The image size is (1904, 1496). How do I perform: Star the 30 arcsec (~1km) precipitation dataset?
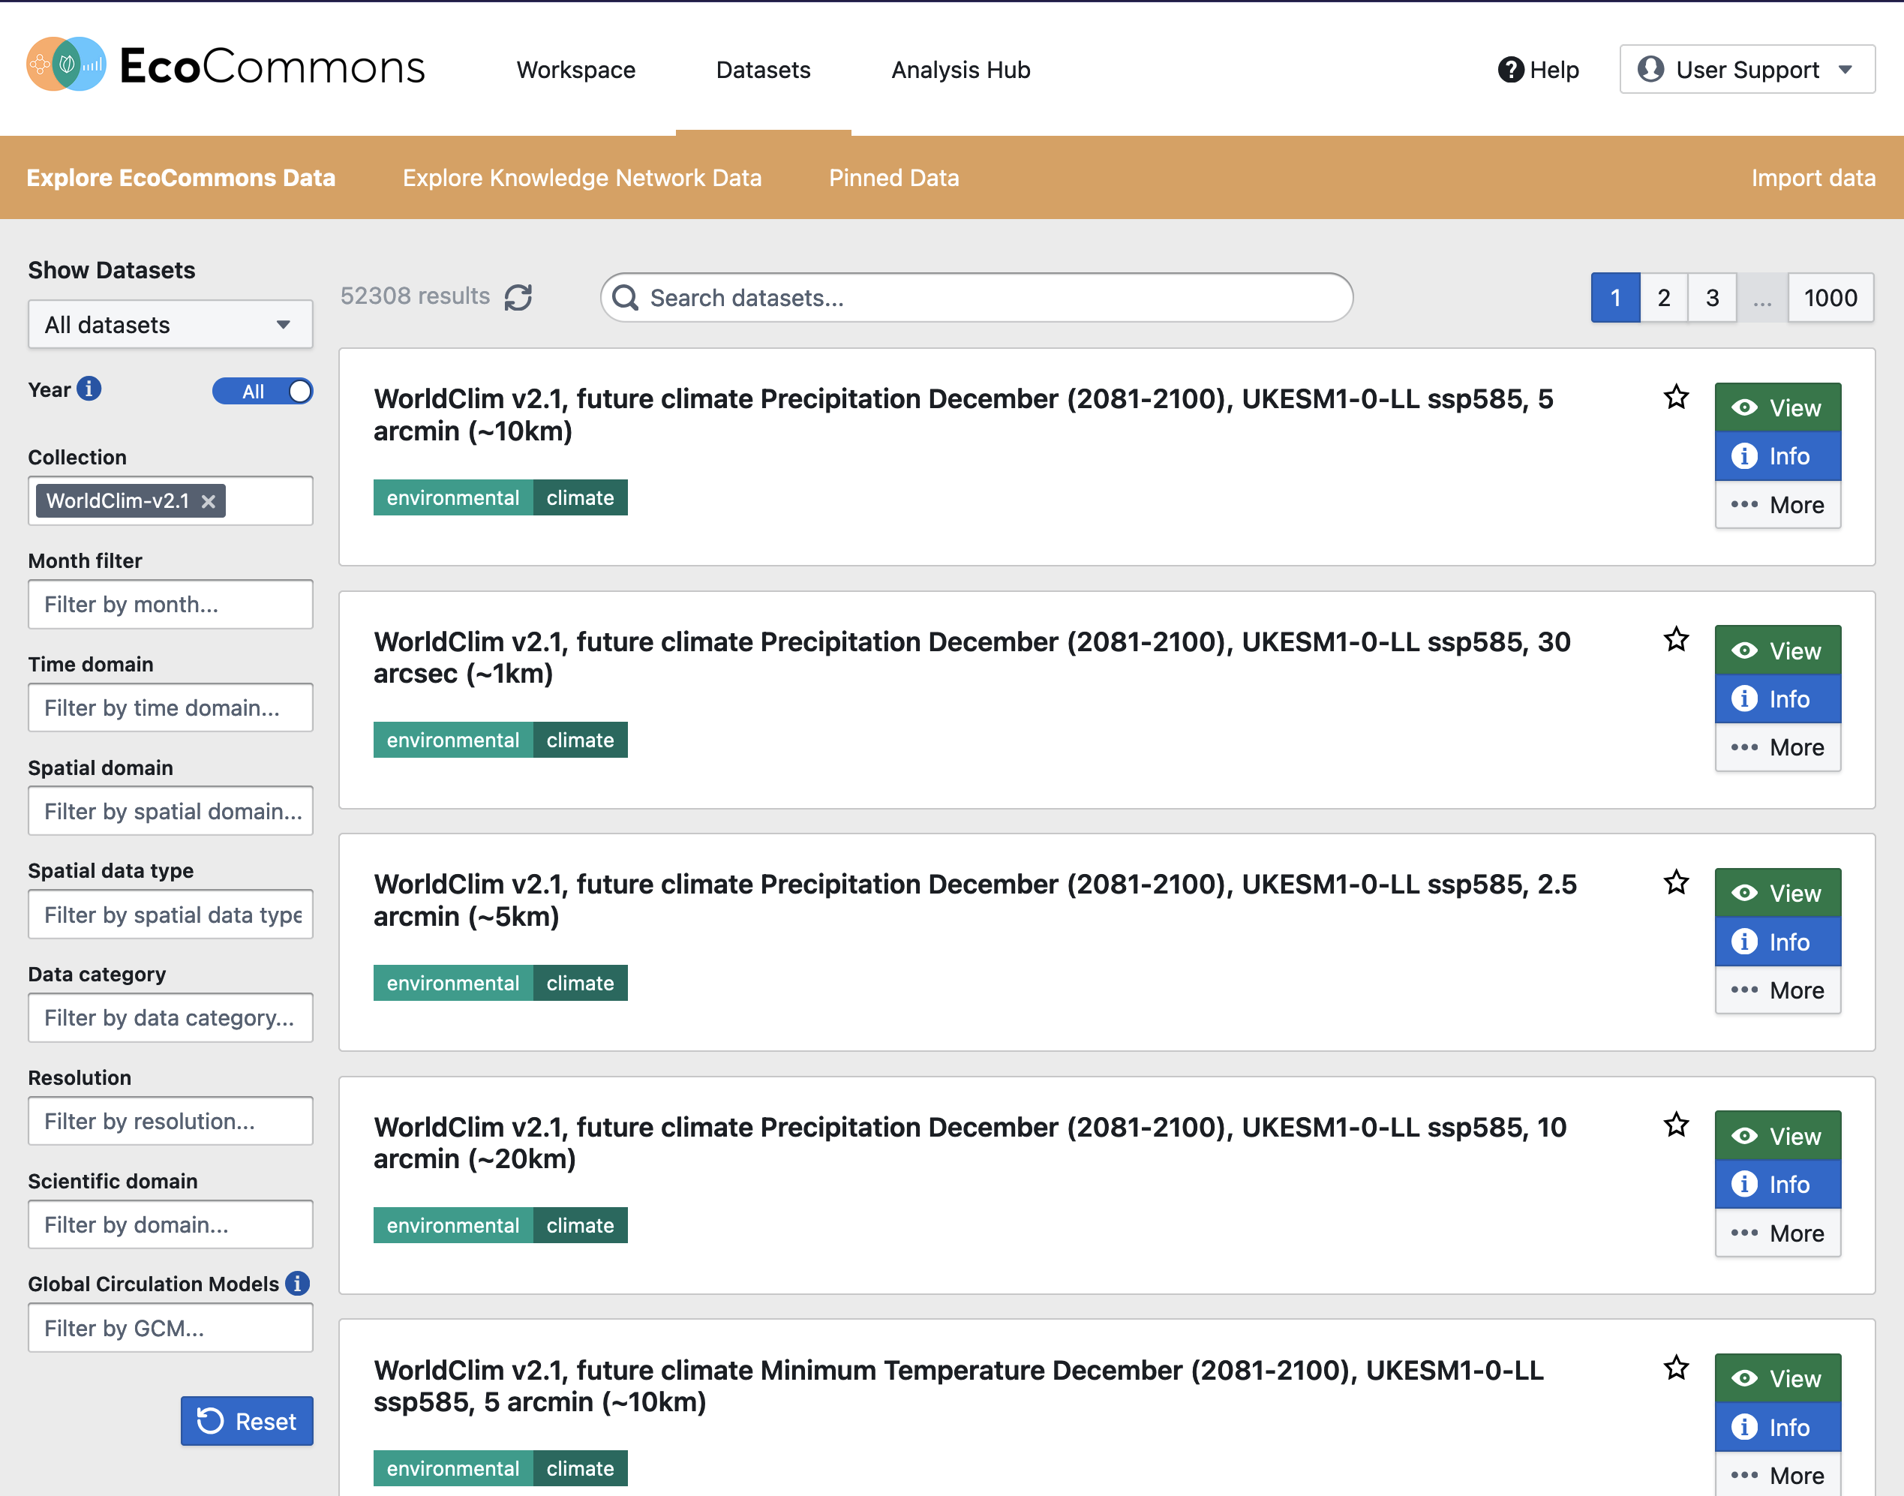point(1675,640)
